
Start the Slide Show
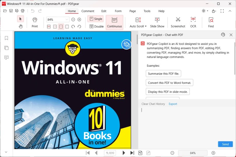point(157,22)
